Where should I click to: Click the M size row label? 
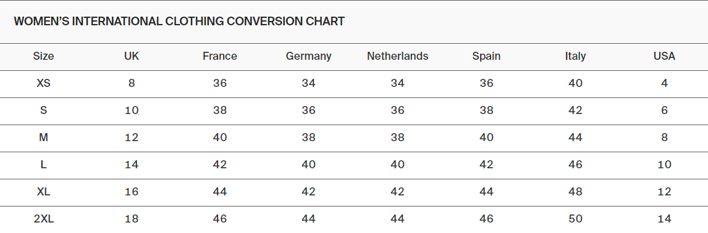(43, 137)
